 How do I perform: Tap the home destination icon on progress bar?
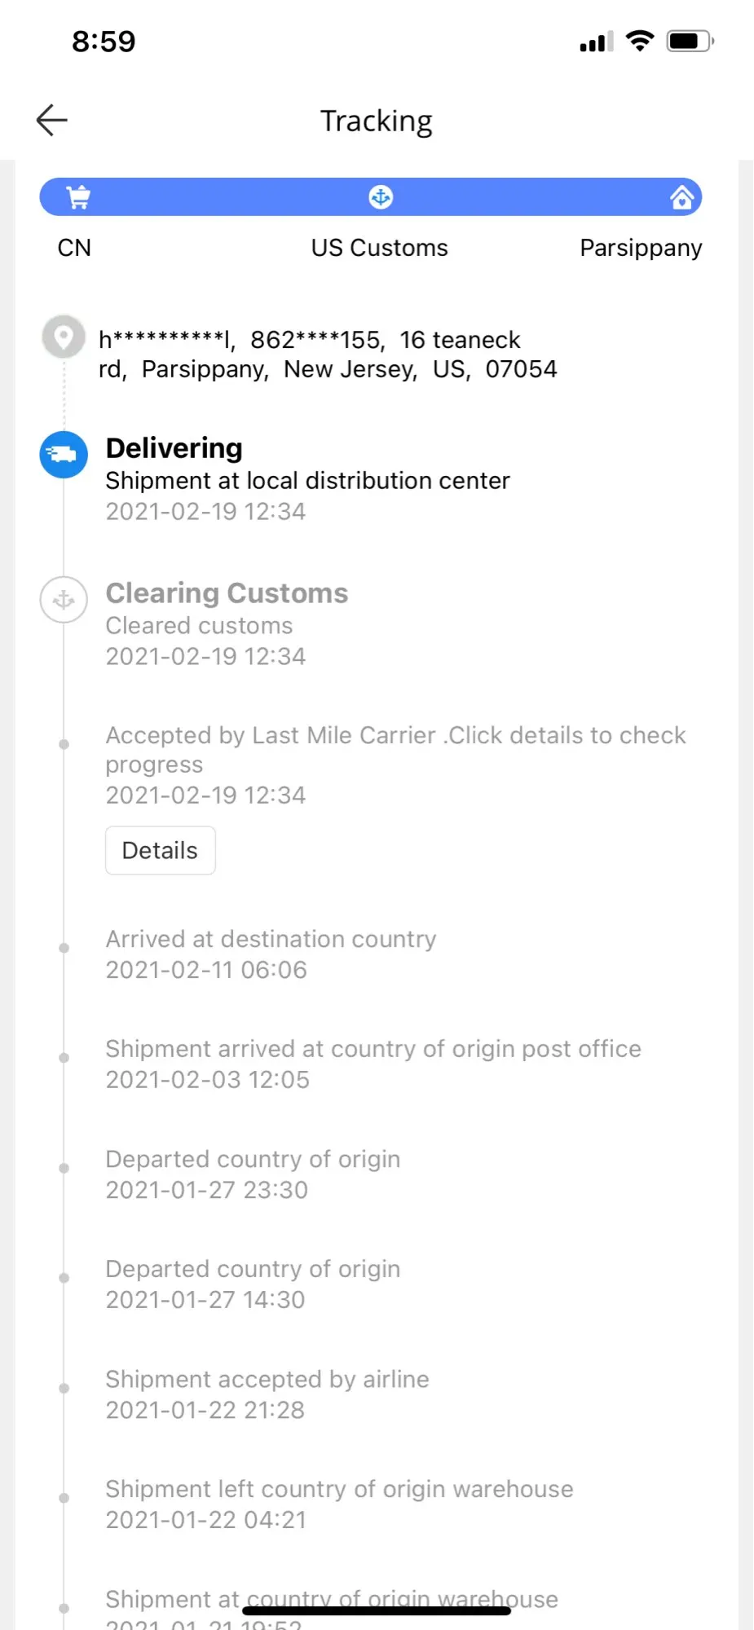point(681,197)
